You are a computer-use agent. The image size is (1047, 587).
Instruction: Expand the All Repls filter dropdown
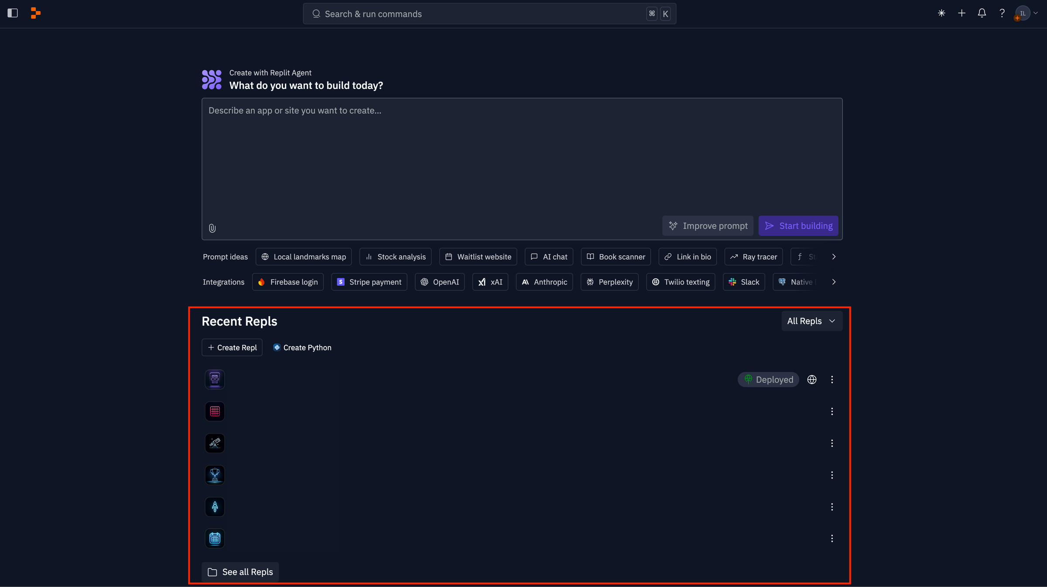click(x=811, y=321)
